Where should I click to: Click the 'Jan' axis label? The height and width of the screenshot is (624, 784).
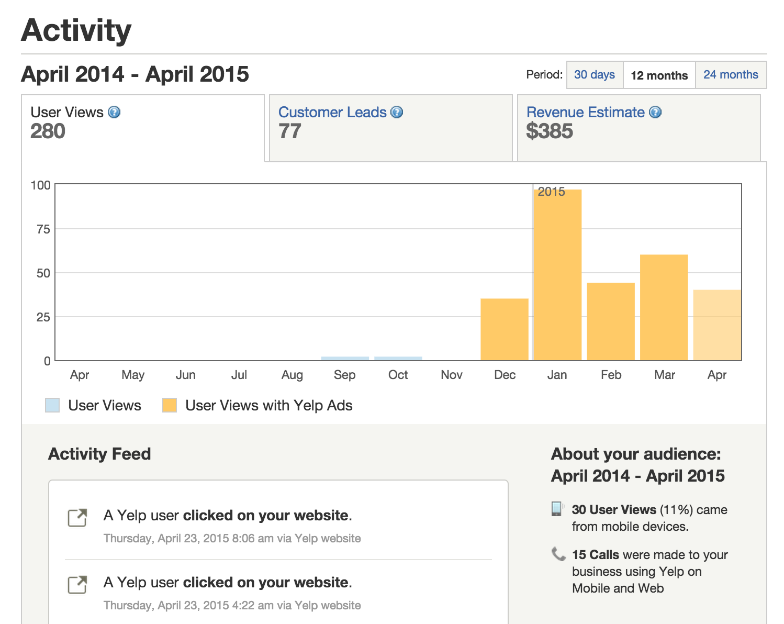click(557, 375)
